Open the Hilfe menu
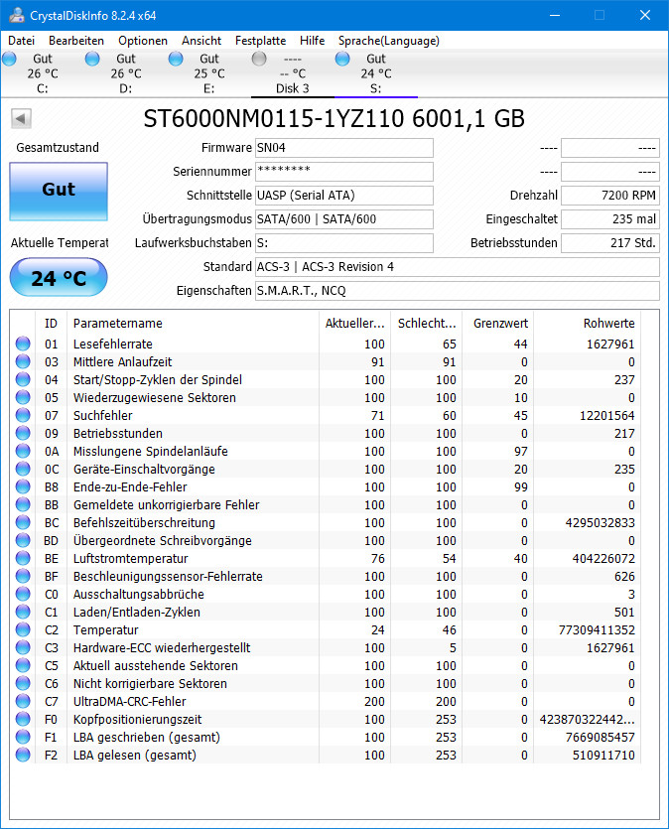Image resolution: width=669 pixels, height=829 pixels. (313, 41)
